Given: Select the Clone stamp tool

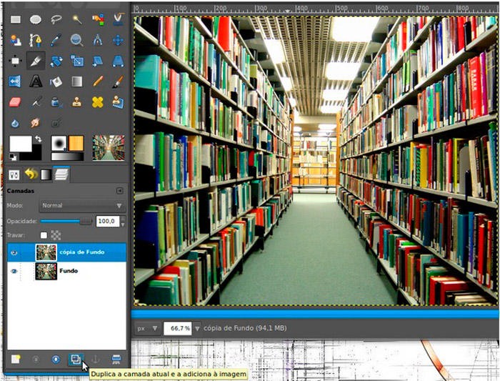Looking at the screenshot, I should click(x=77, y=102).
